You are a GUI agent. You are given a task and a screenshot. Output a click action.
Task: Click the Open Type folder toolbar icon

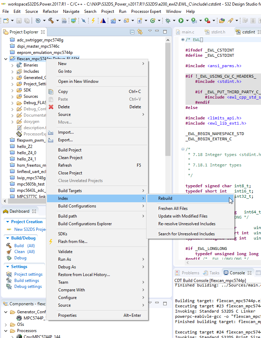click(x=222, y=21)
